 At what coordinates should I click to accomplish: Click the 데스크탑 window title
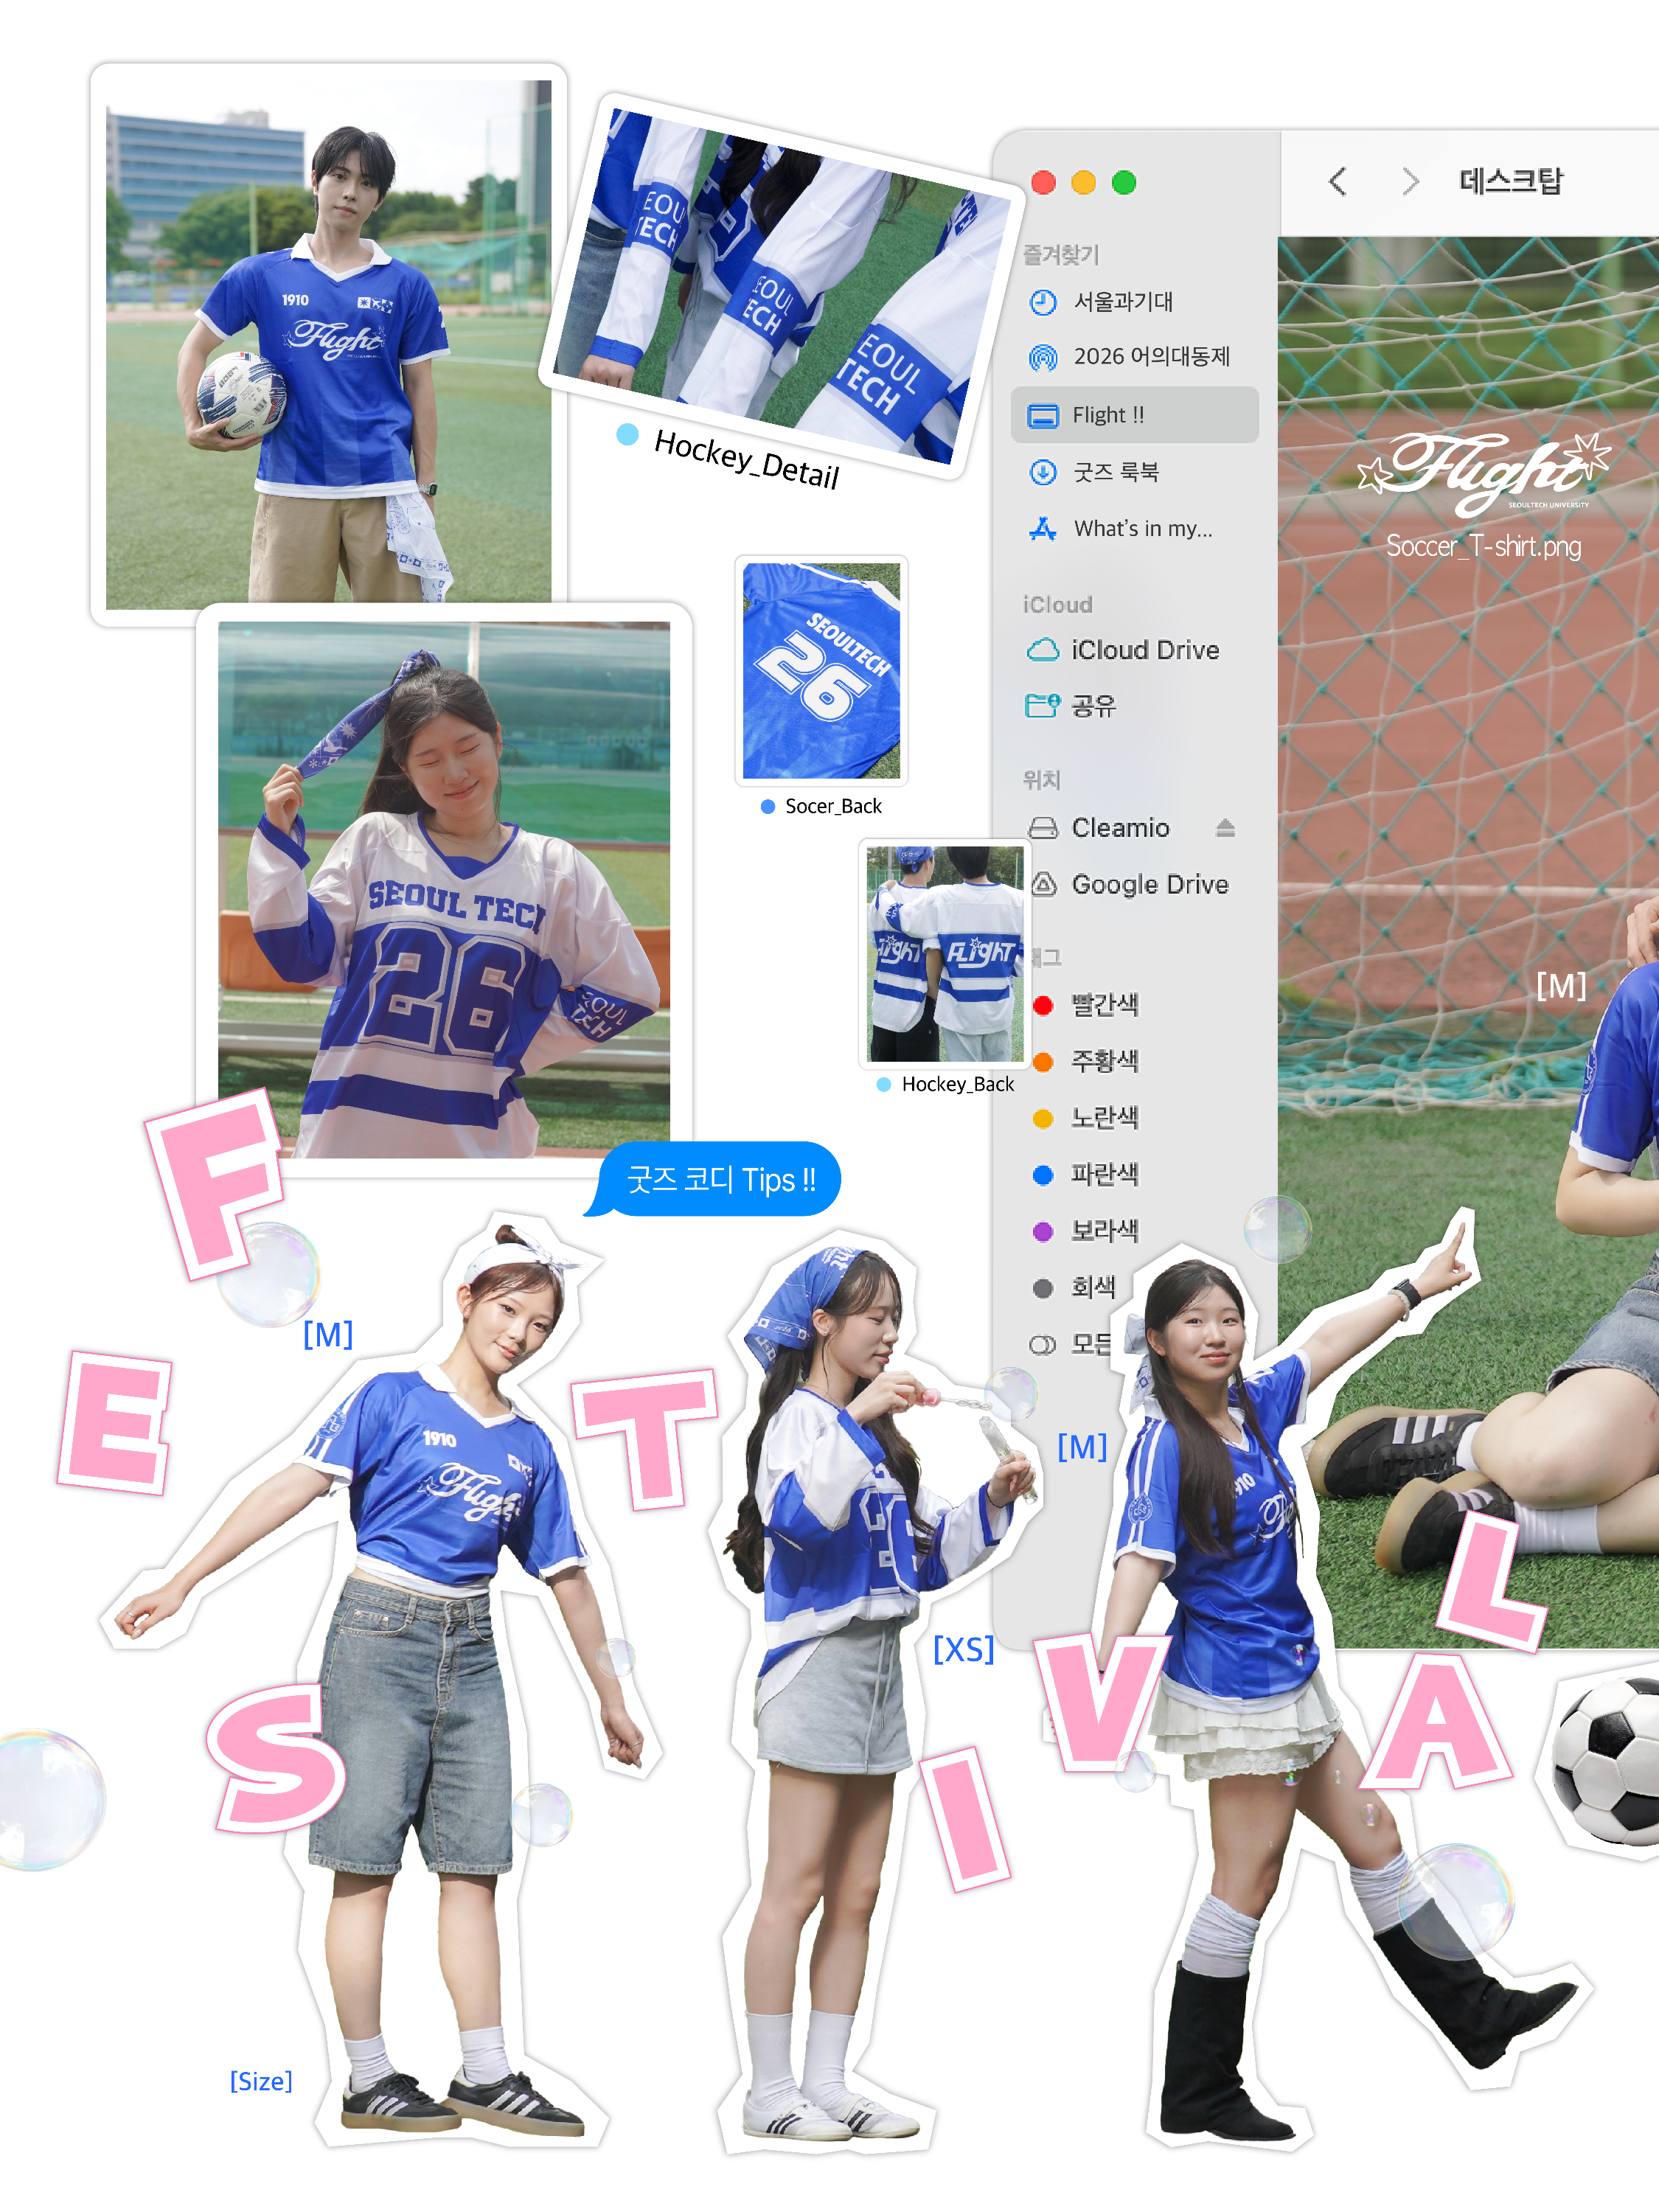[x=1511, y=181]
